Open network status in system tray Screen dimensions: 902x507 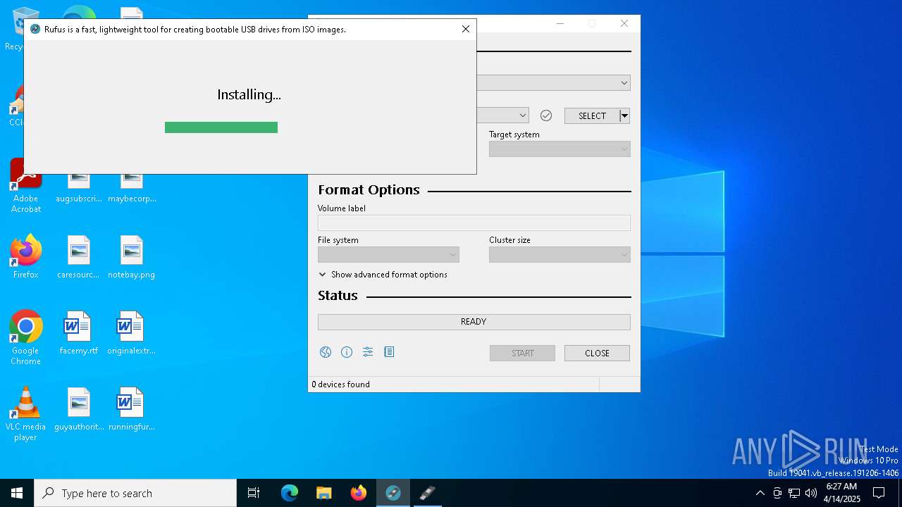pos(794,493)
